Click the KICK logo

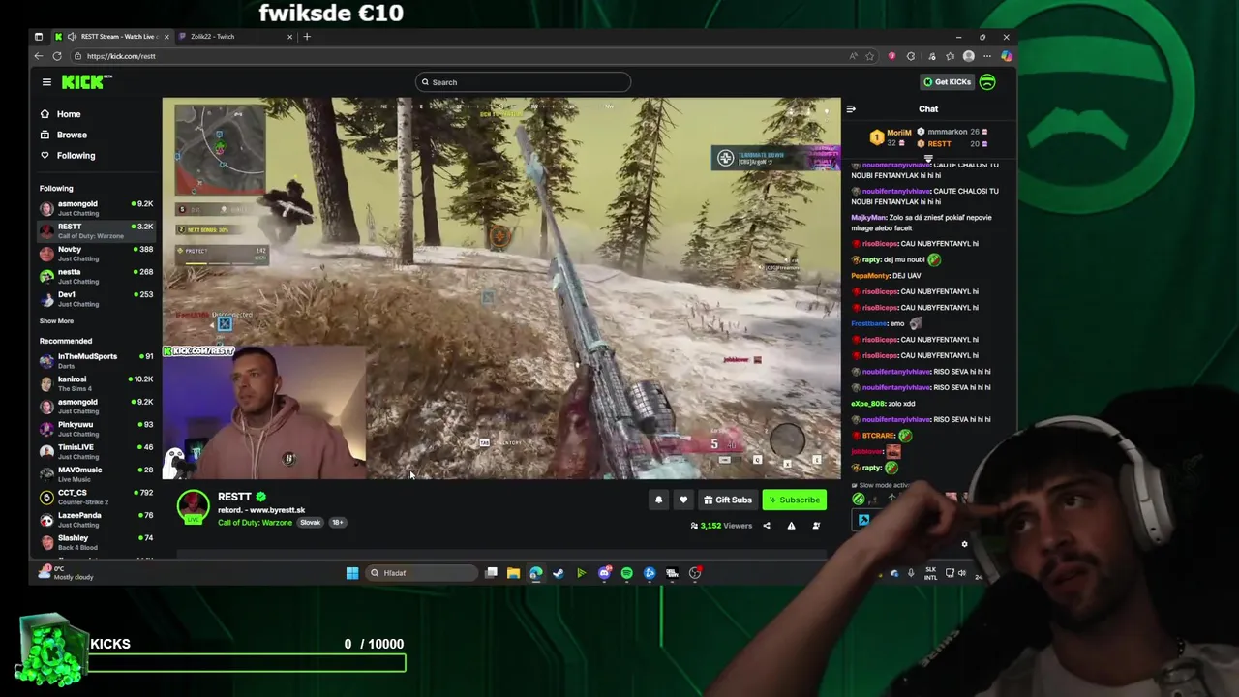coord(85,82)
